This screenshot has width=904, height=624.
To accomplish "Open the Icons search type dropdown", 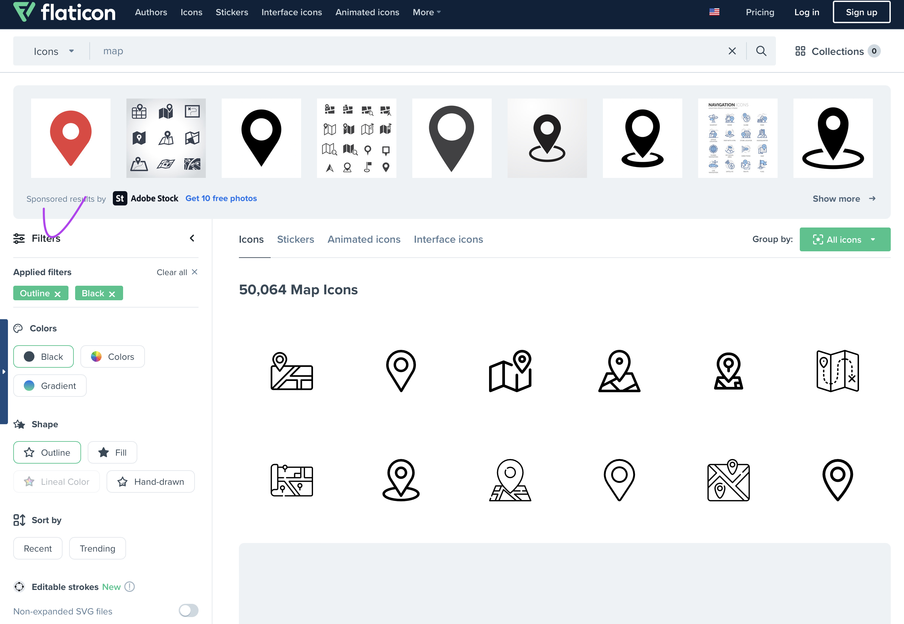I will 54,51.
